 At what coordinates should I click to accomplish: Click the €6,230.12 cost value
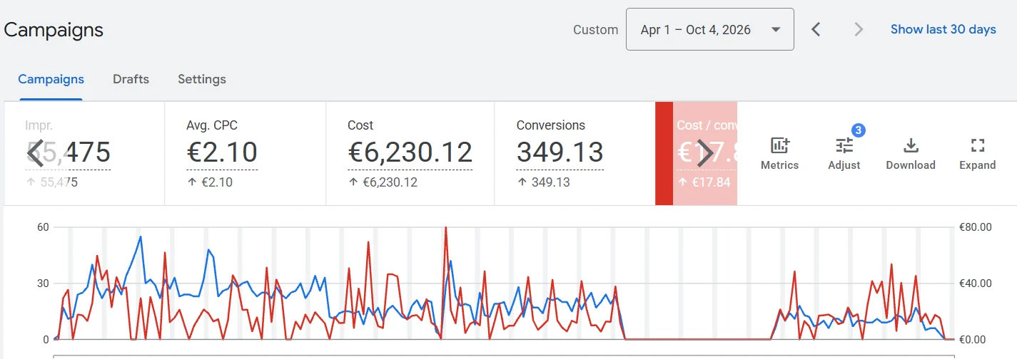pyautogui.click(x=410, y=152)
